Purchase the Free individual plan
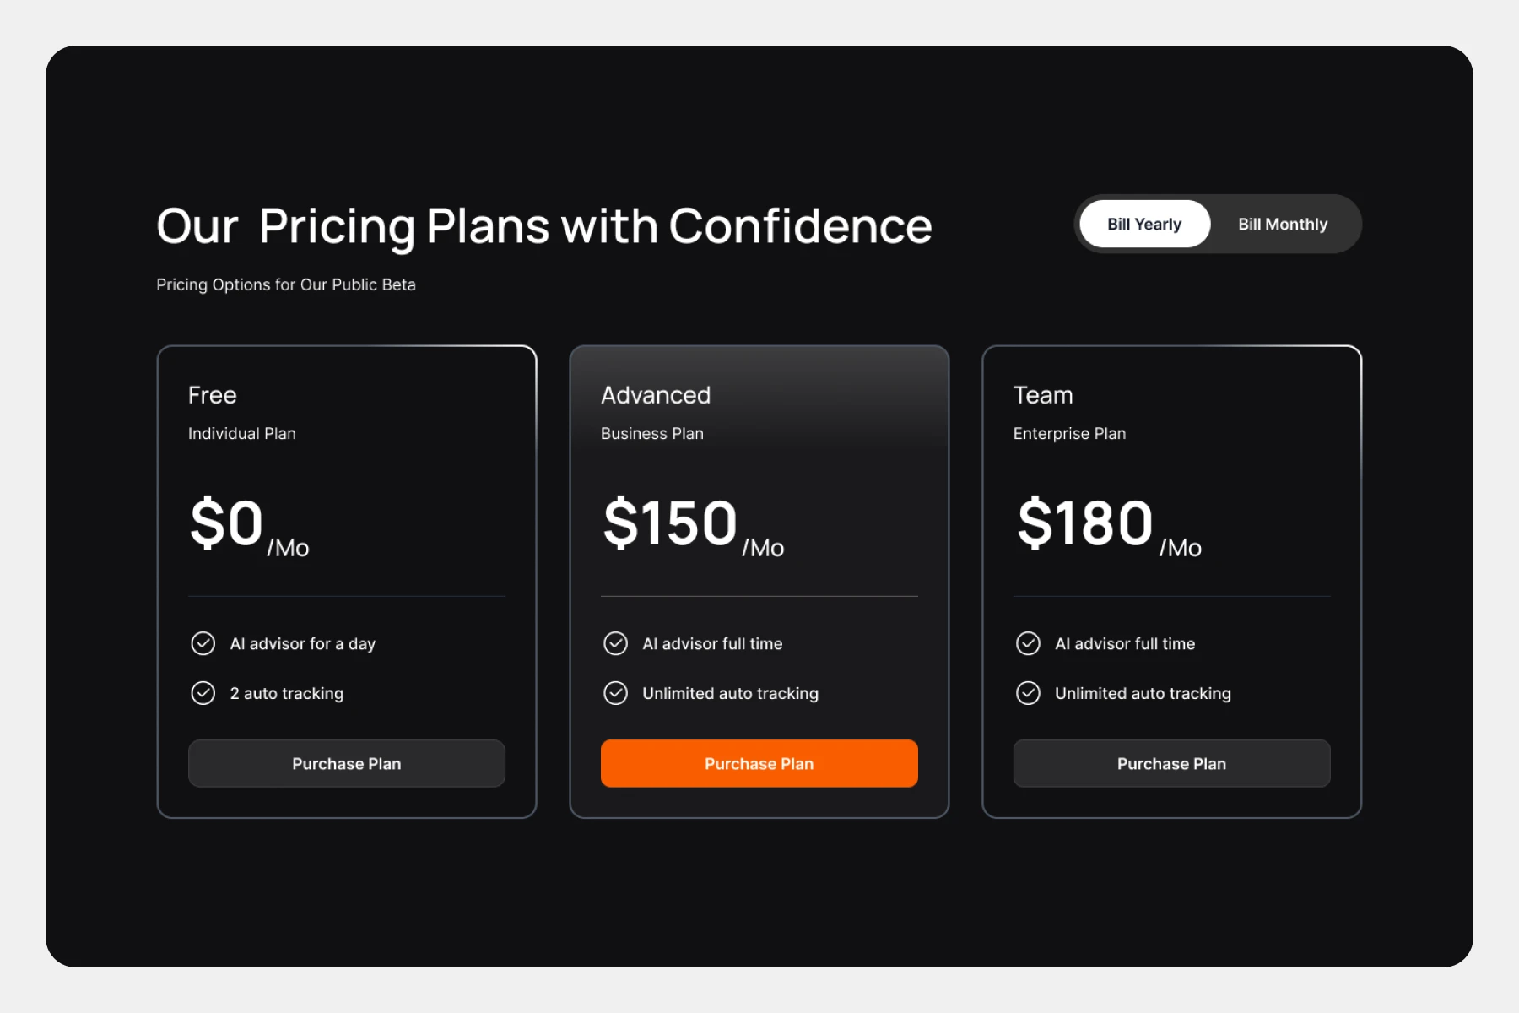The width and height of the screenshot is (1519, 1013). tap(347, 763)
